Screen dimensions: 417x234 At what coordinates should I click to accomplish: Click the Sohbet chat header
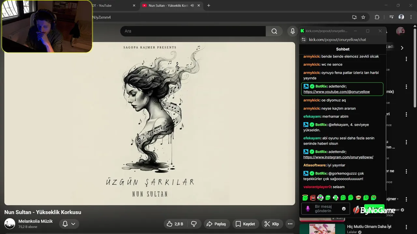pyautogui.click(x=343, y=49)
